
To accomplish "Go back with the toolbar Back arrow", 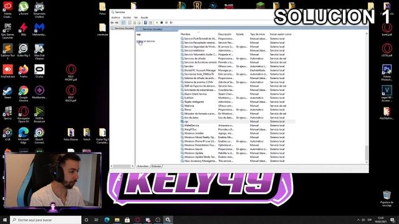I will click(x=112, y=22).
